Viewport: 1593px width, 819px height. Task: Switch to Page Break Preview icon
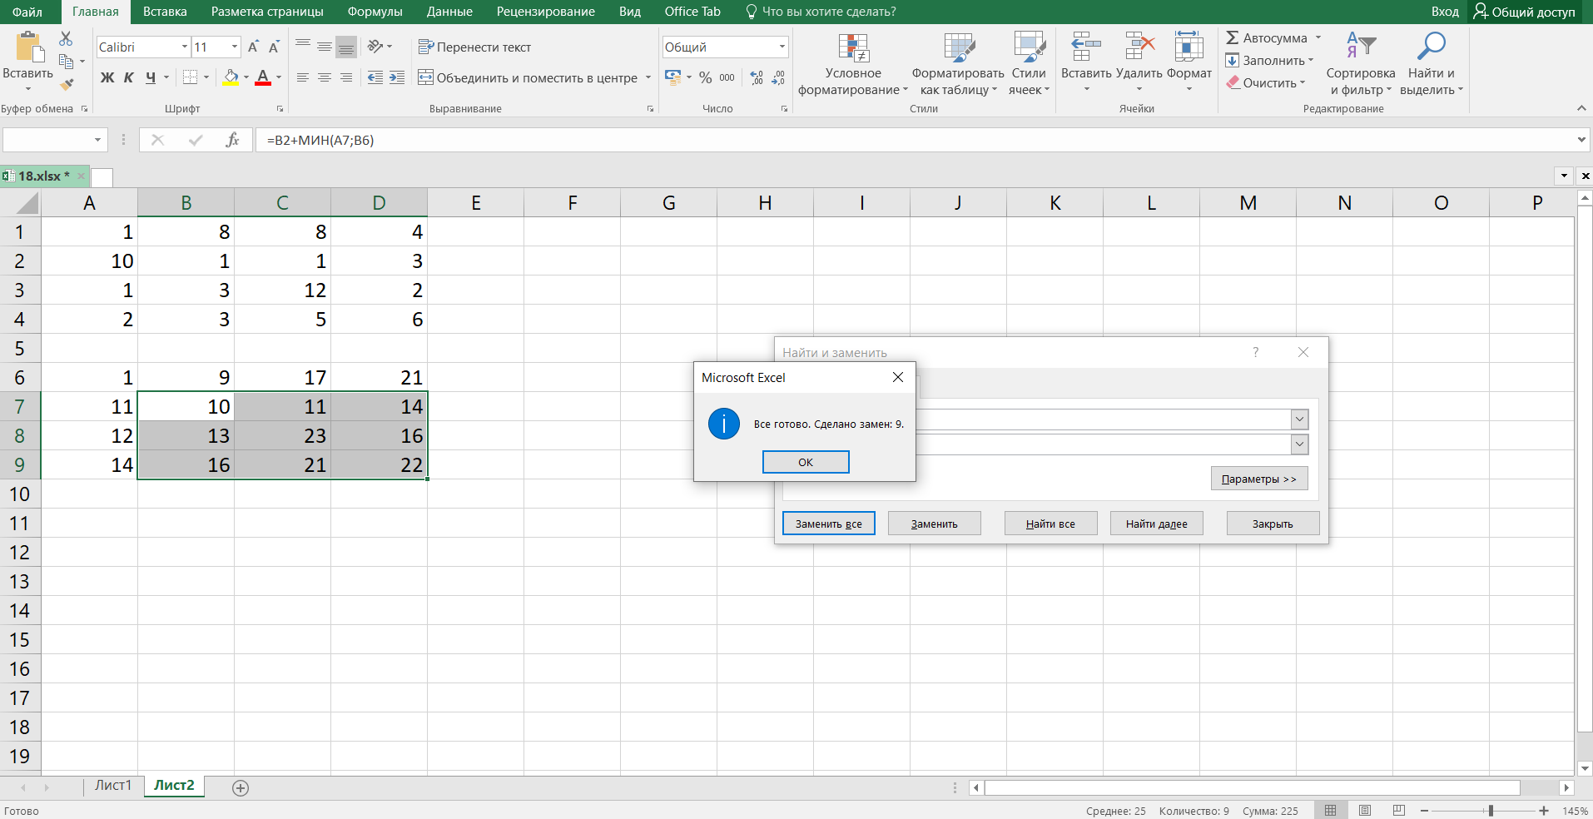pos(1399,810)
